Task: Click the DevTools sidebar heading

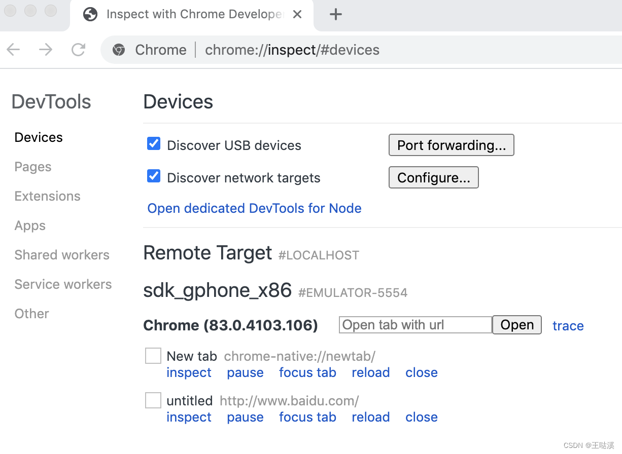Action: [x=51, y=101]
